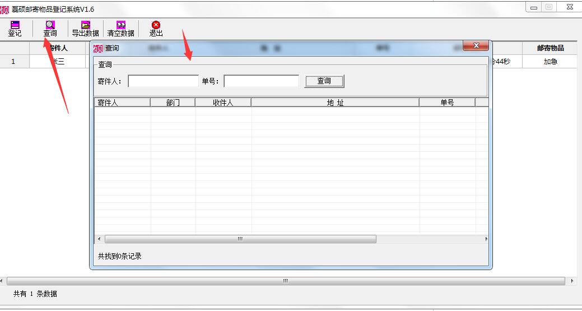
Task: Click the red 退出 exit icon
Action: pyautogui.click(x=156, y=29)
